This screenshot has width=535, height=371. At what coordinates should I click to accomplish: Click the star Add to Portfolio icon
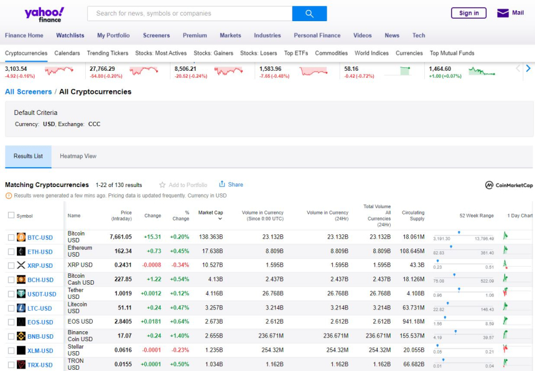point(163,185)
